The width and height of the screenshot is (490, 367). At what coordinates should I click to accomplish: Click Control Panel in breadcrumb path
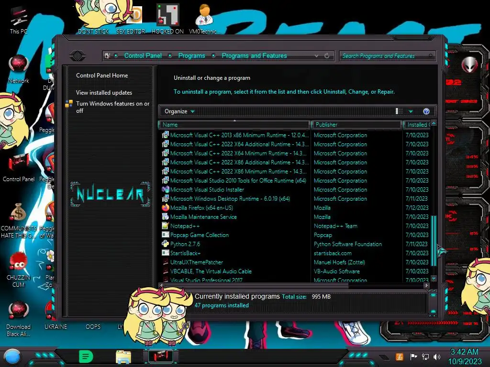(143, 56)
